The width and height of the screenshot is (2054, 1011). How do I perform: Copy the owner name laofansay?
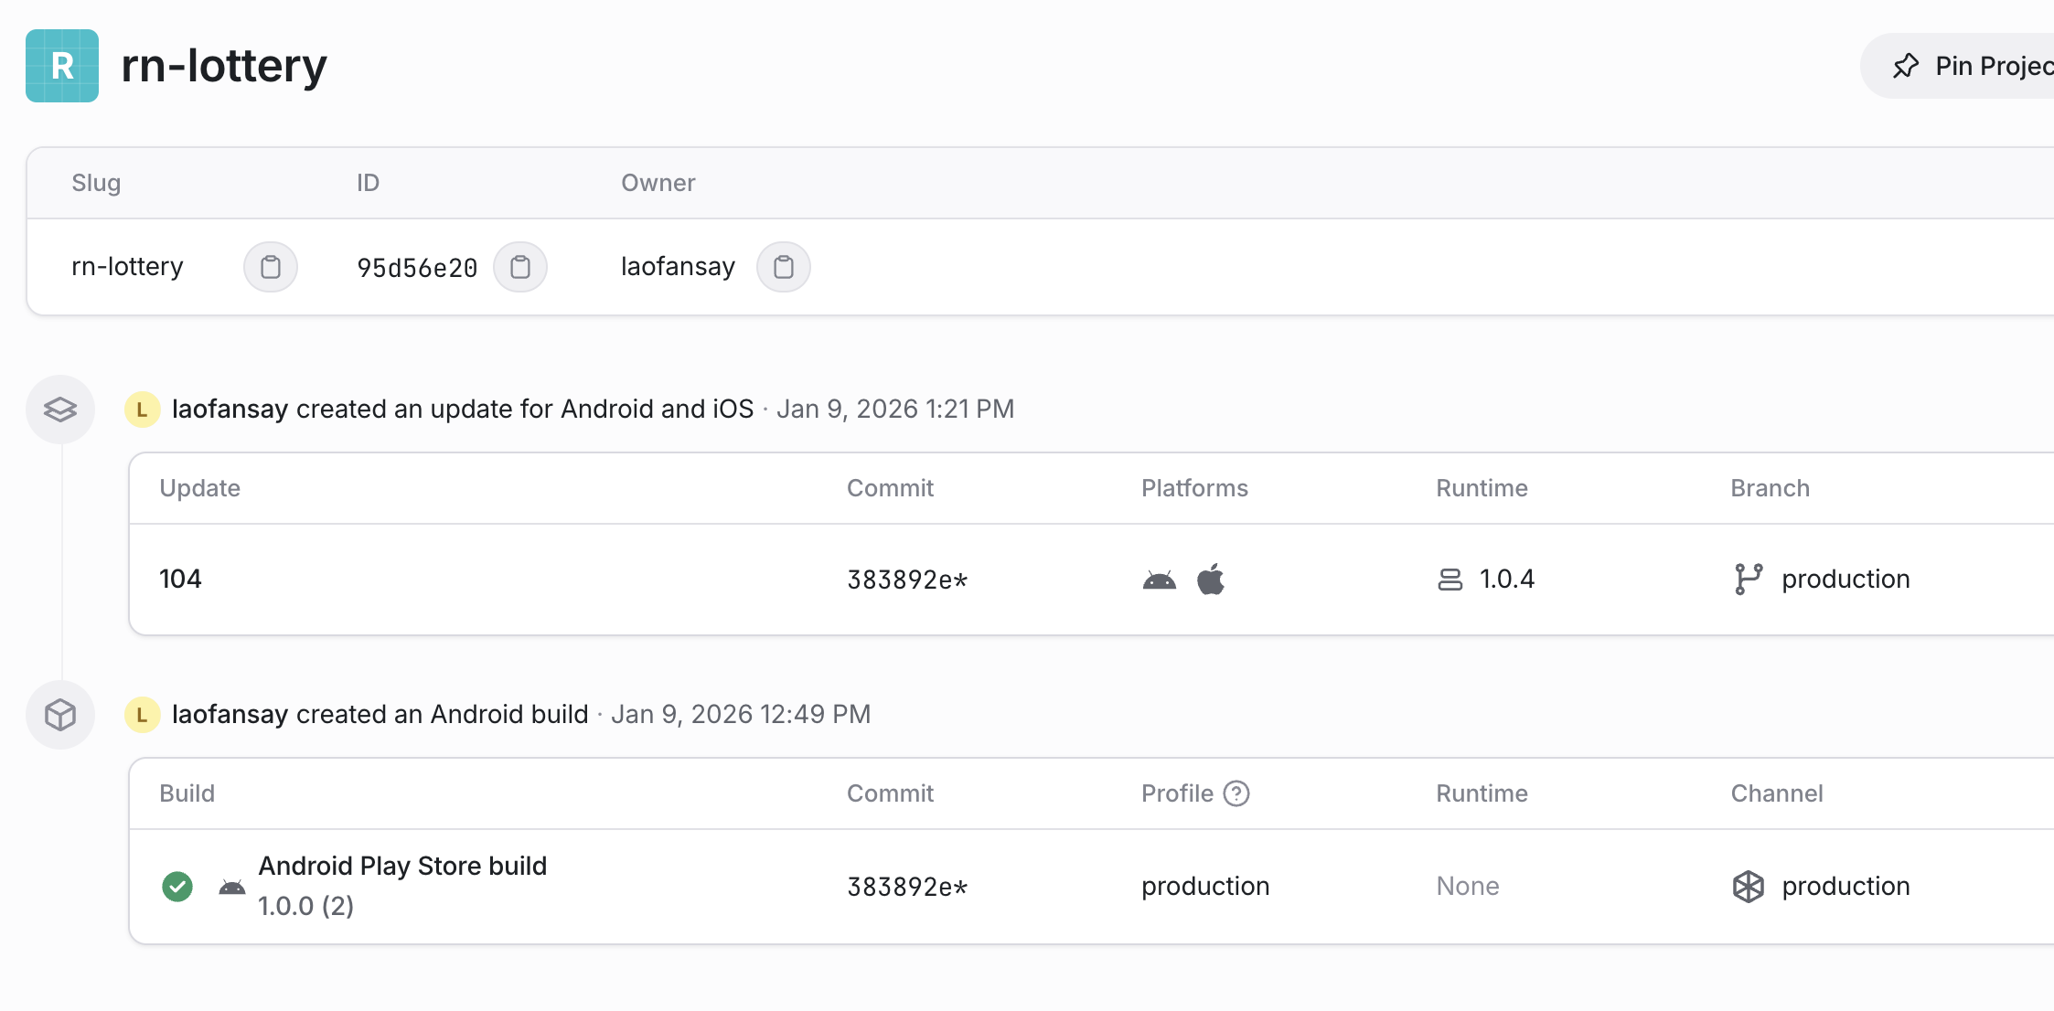tap(784, 267)
